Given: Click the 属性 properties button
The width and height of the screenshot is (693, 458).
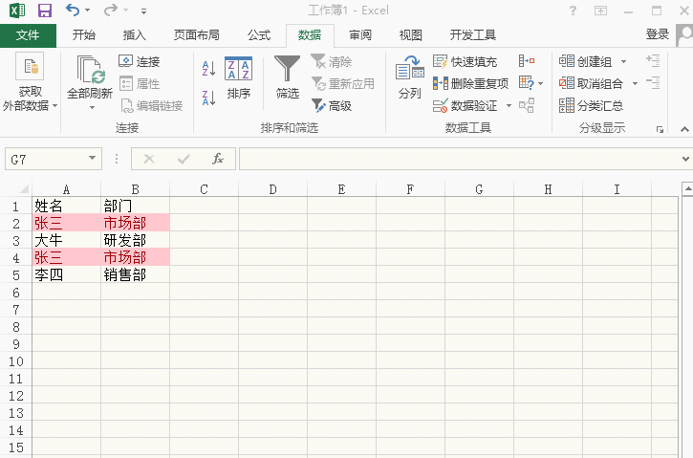Looking at the screenshot, I should pyautogui.click(x=140, y=83).
